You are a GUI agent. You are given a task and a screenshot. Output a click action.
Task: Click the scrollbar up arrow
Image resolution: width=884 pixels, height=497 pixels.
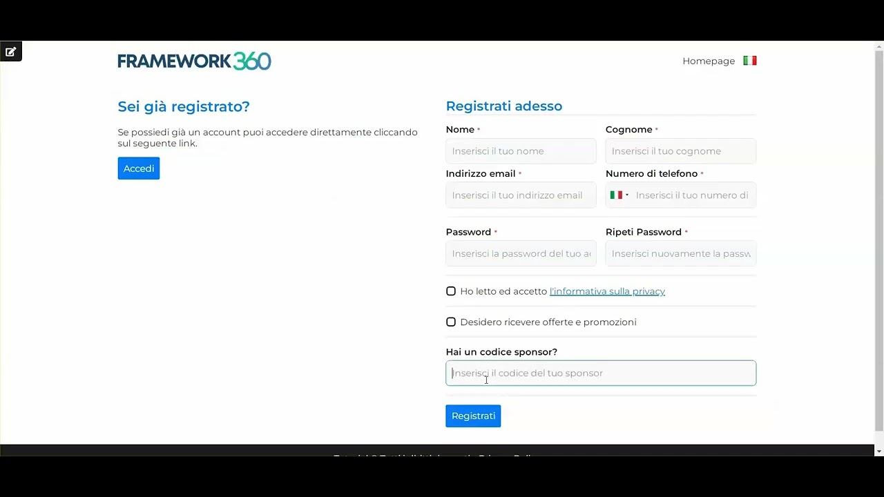pyautogui.click(x=878, y=46)
